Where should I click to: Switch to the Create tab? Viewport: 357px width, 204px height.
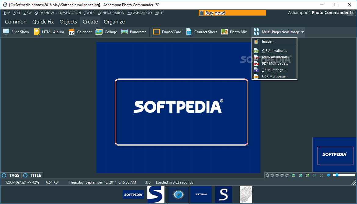coord(90,22)
